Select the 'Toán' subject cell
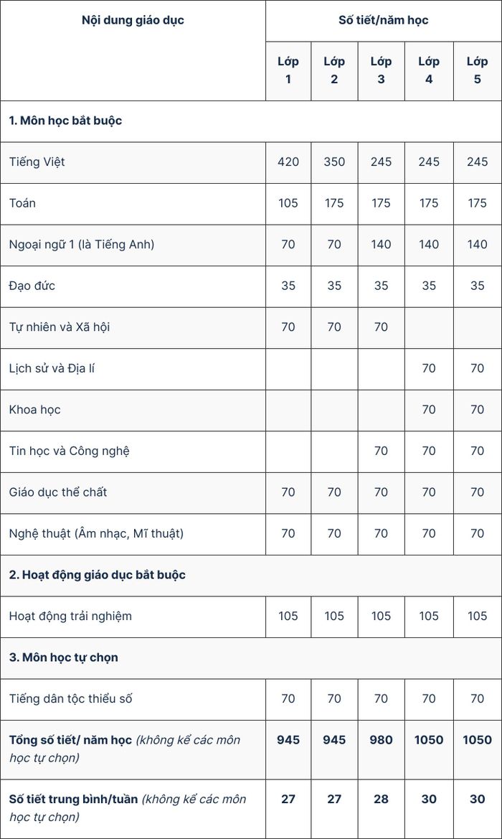Image resolution: width=502 pixels, height=839 pixels. pos(133,203)
